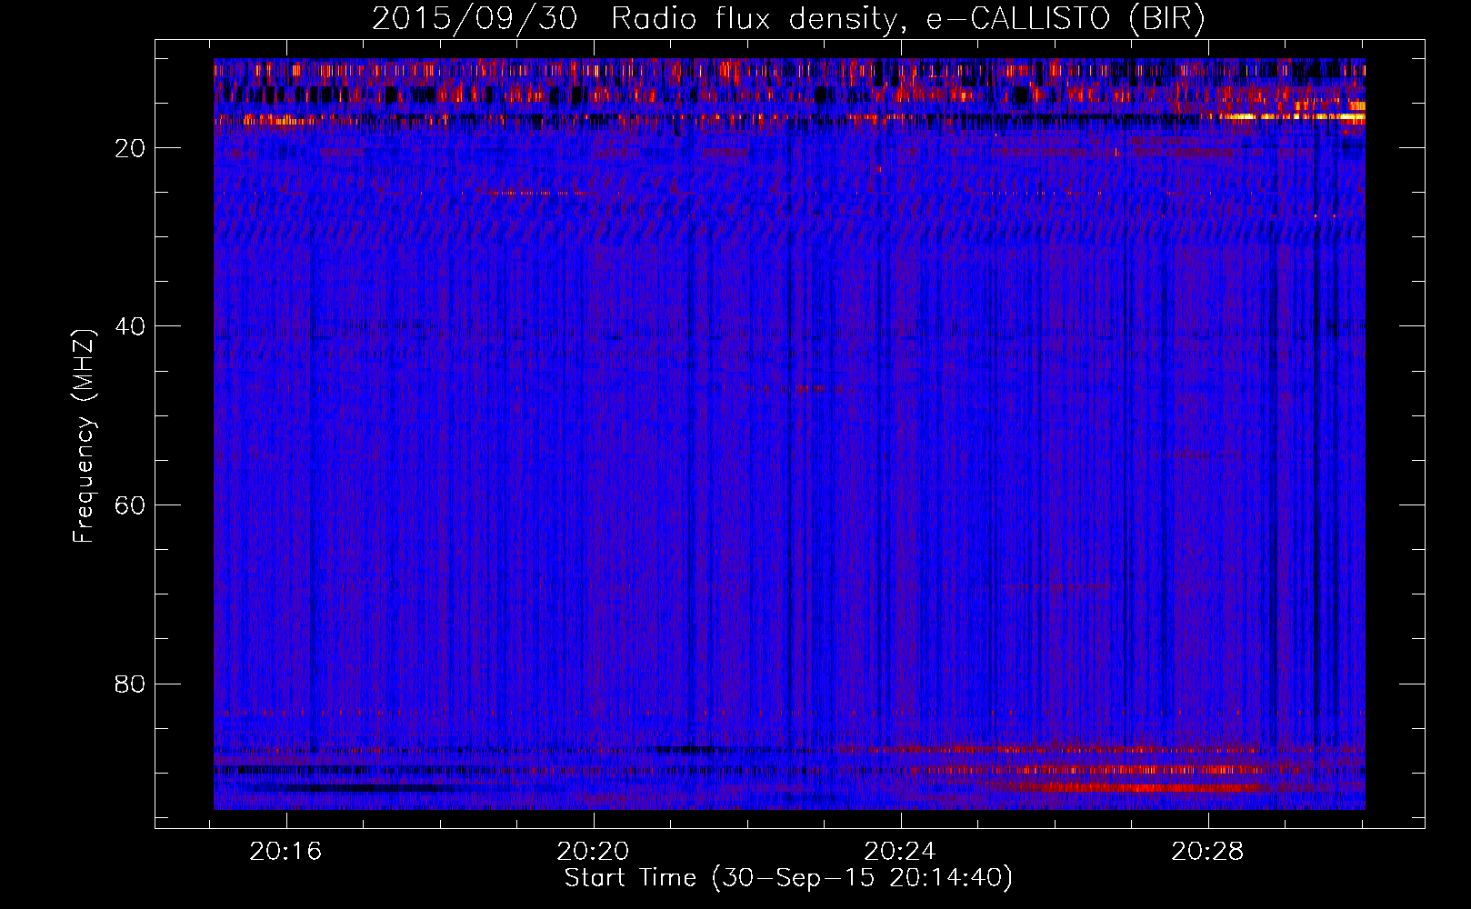
Task: Click the 80 MHz frequency tick label
Action: (x=130, y=684)
